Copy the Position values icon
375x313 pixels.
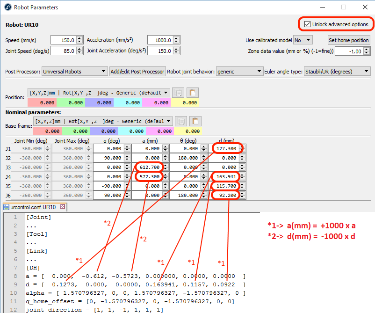point(178,93)
